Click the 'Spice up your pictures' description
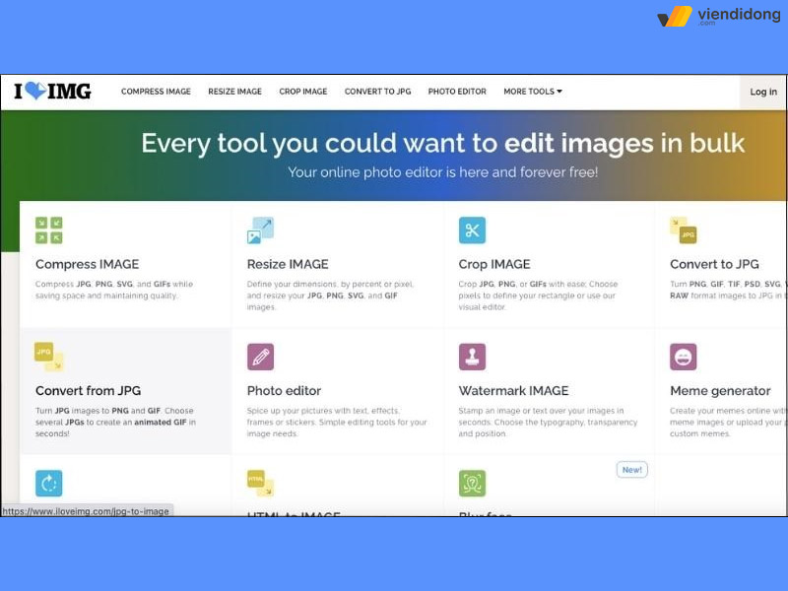Image resolution: width=788 pixels, height=591 pixels. tap(337, 423)
